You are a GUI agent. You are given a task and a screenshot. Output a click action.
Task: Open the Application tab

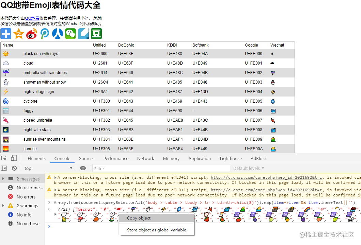click(x=200, y=158)
